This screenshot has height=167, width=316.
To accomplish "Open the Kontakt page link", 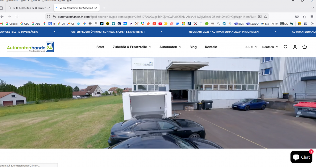I will [x=211, y=47].
